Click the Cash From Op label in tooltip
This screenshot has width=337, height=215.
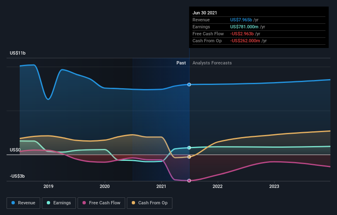click(207, 41)
